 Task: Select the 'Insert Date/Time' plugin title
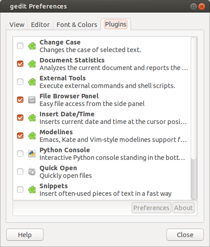(x=67, y=114)
